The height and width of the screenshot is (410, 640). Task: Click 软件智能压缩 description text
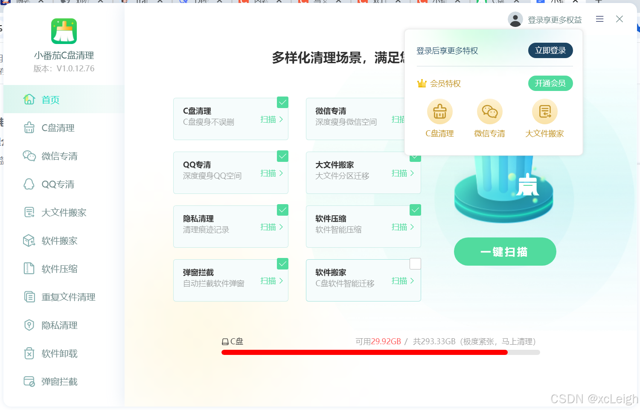[338, 230]
